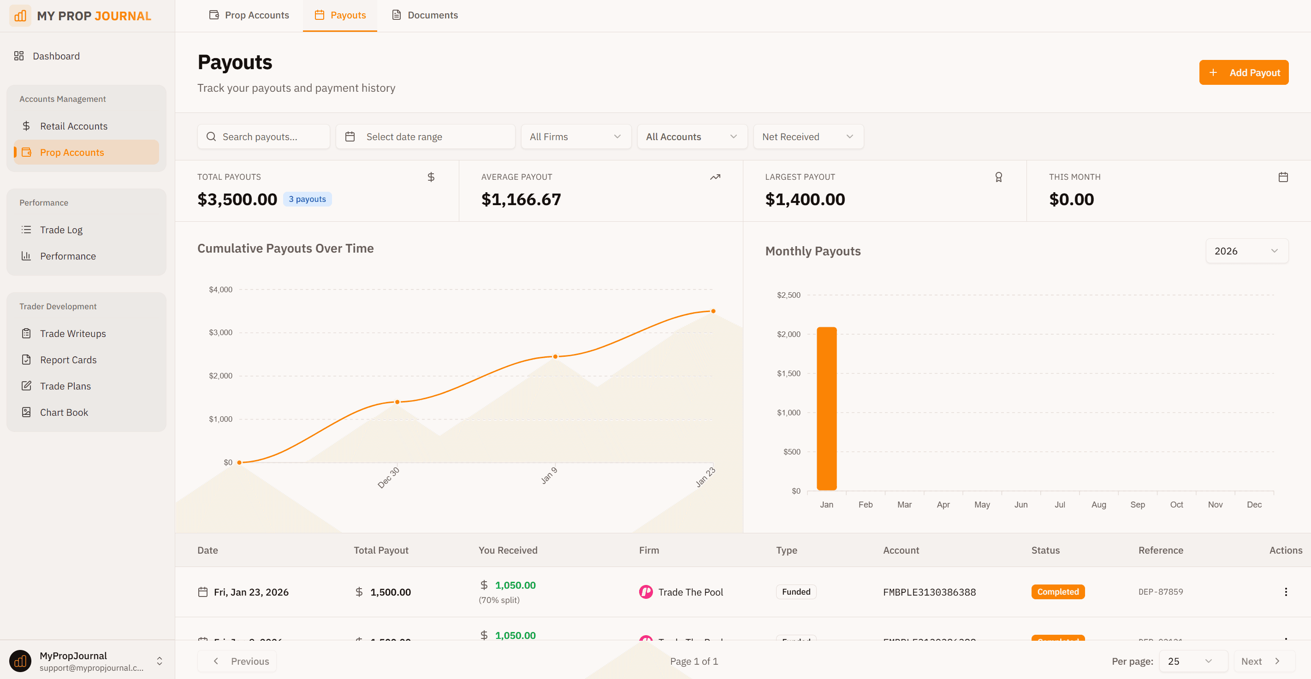Open the Select date range picker

tap(426, 137)
